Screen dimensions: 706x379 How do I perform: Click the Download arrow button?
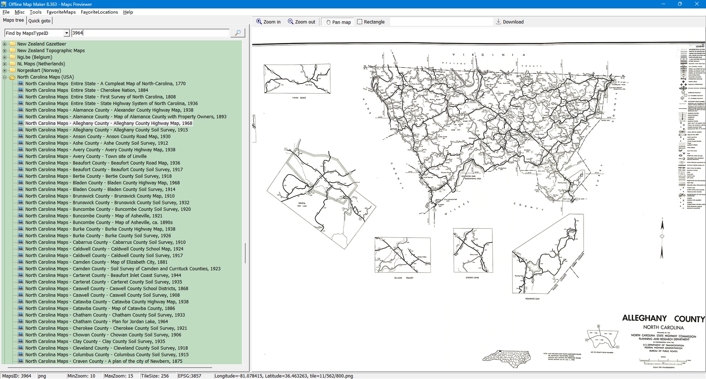pos(510,22)
